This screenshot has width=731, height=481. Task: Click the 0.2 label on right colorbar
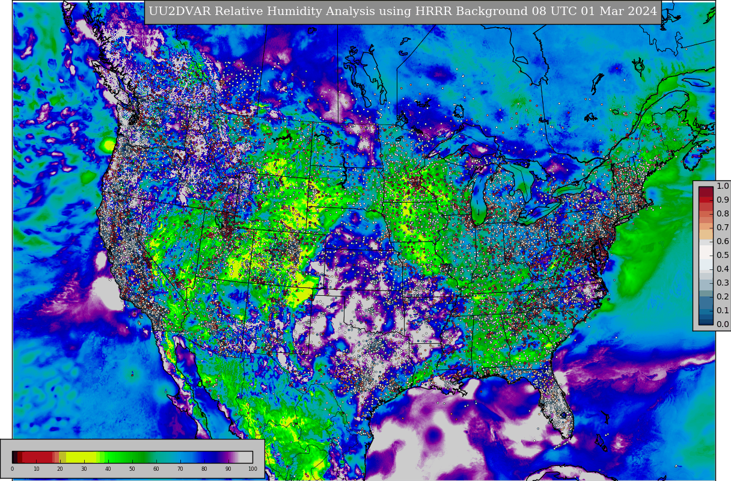(723, 297)
